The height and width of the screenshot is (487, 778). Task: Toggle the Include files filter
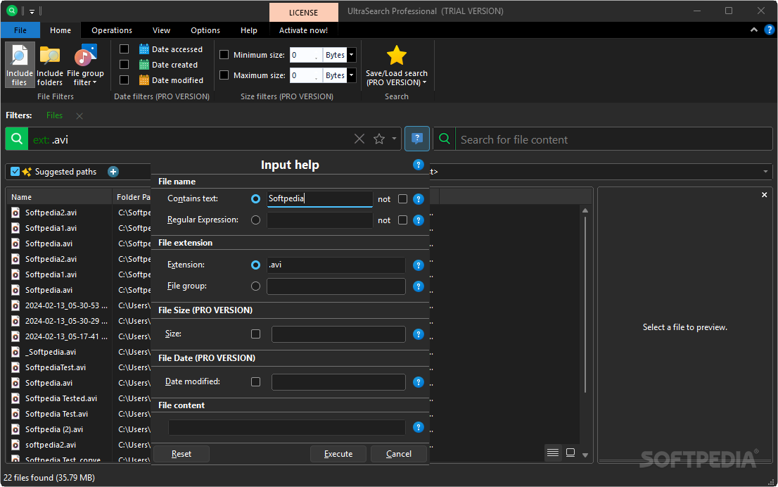[20, 65]
